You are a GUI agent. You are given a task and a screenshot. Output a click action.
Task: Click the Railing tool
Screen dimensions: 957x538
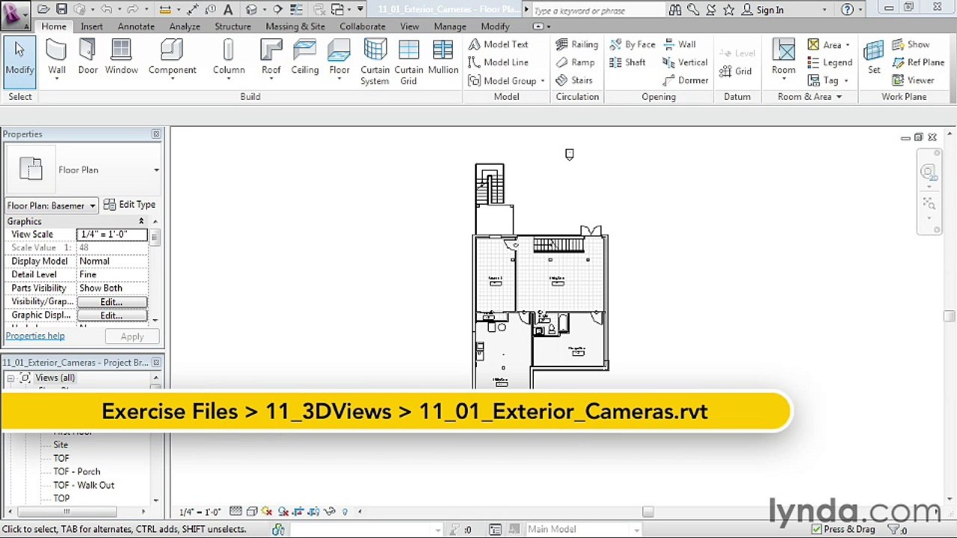[x=576, y=44]
